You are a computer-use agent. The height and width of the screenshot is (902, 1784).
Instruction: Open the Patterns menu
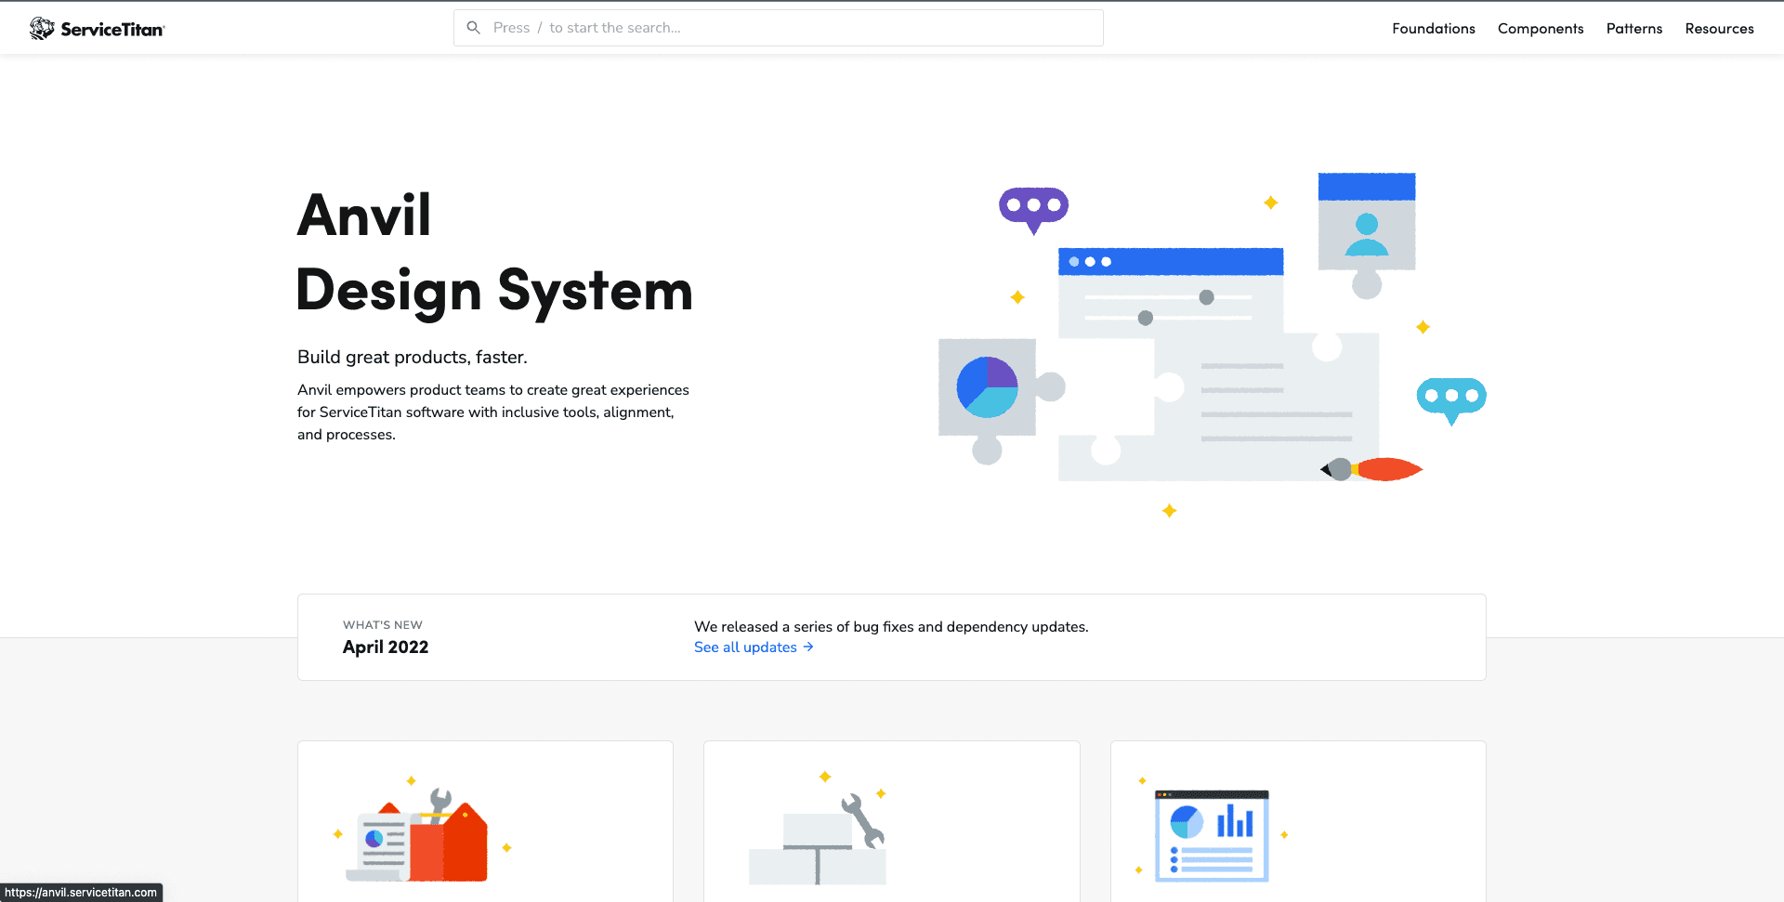1633,29
